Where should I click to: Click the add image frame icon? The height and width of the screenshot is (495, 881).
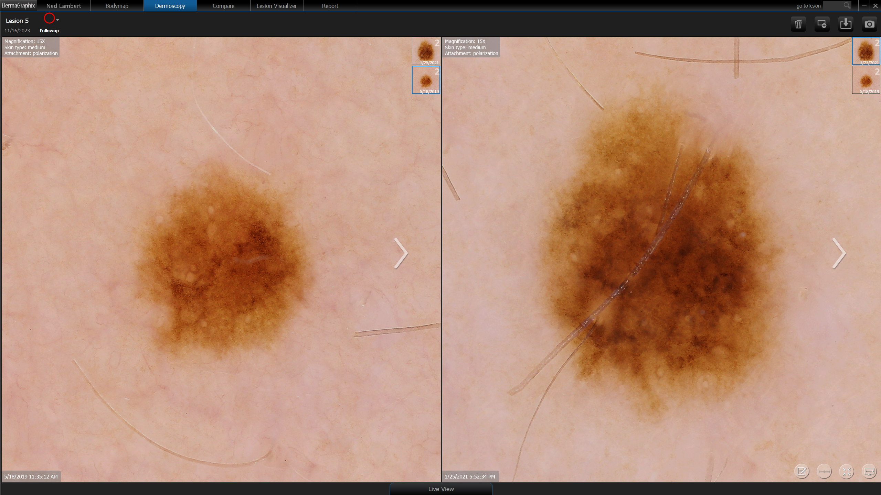click(822, 24)
